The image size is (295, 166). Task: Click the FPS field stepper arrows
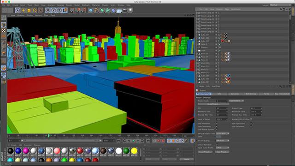(x=227, y=108)
